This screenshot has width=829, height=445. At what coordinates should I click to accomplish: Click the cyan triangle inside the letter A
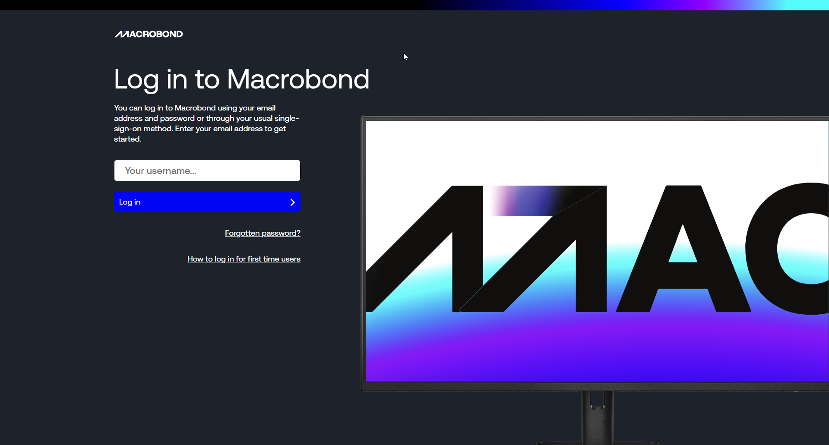click(683, 250)
